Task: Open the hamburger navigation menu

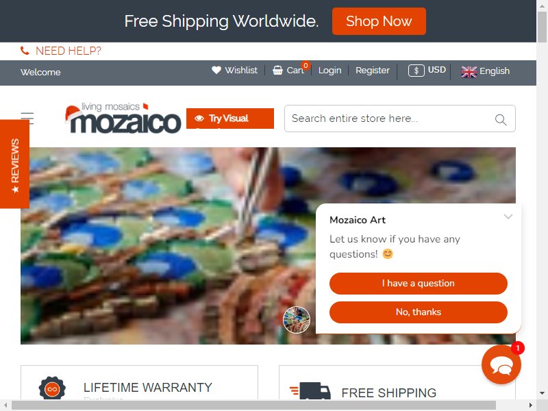Action: [27, 118]
